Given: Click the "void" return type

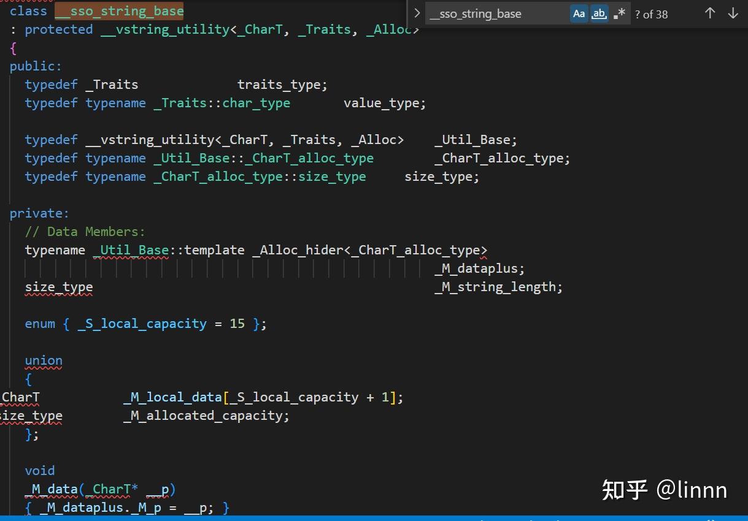Looking at the screenshot, I should coord(40,471).
